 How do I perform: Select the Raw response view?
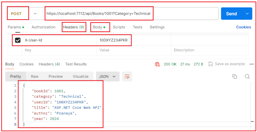coord(34,76)
